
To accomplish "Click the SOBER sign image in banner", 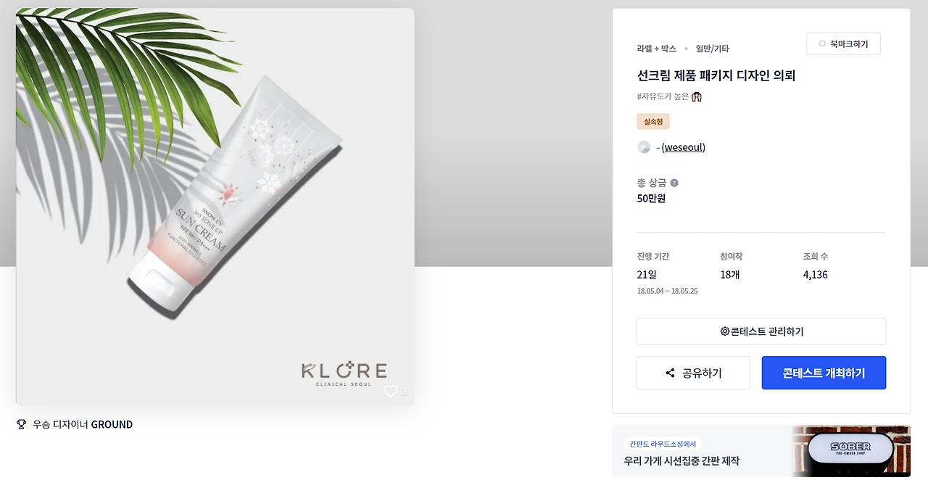I will click(850, 451).
